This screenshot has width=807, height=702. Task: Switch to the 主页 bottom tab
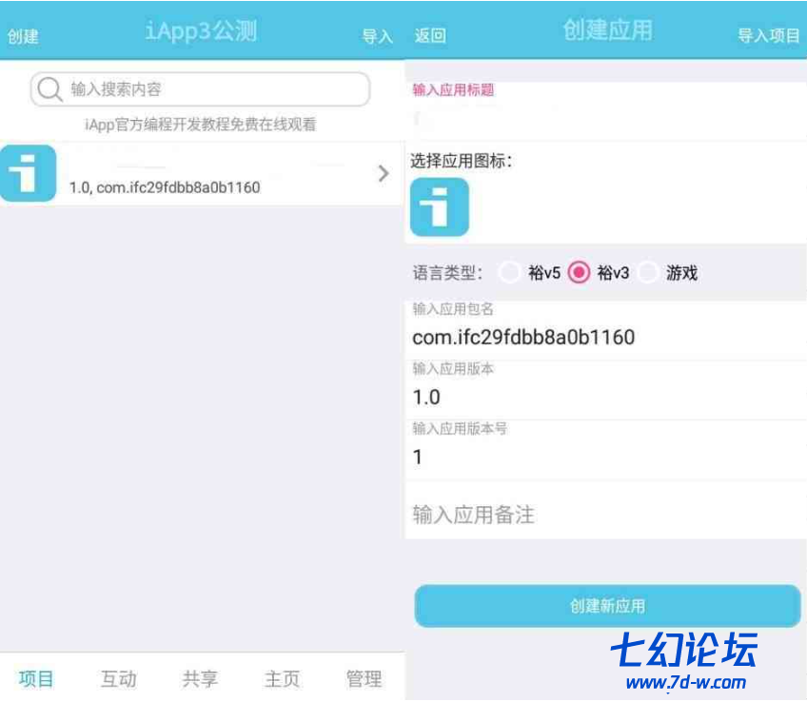pos(282,679)
